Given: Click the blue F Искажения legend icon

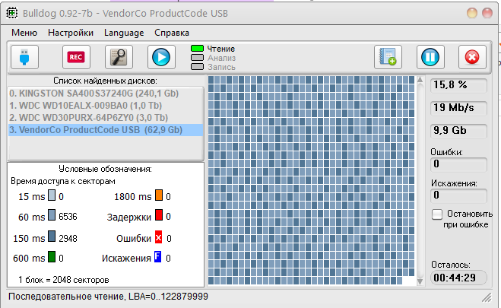Looking at the screenshot, I should point(158,256).
